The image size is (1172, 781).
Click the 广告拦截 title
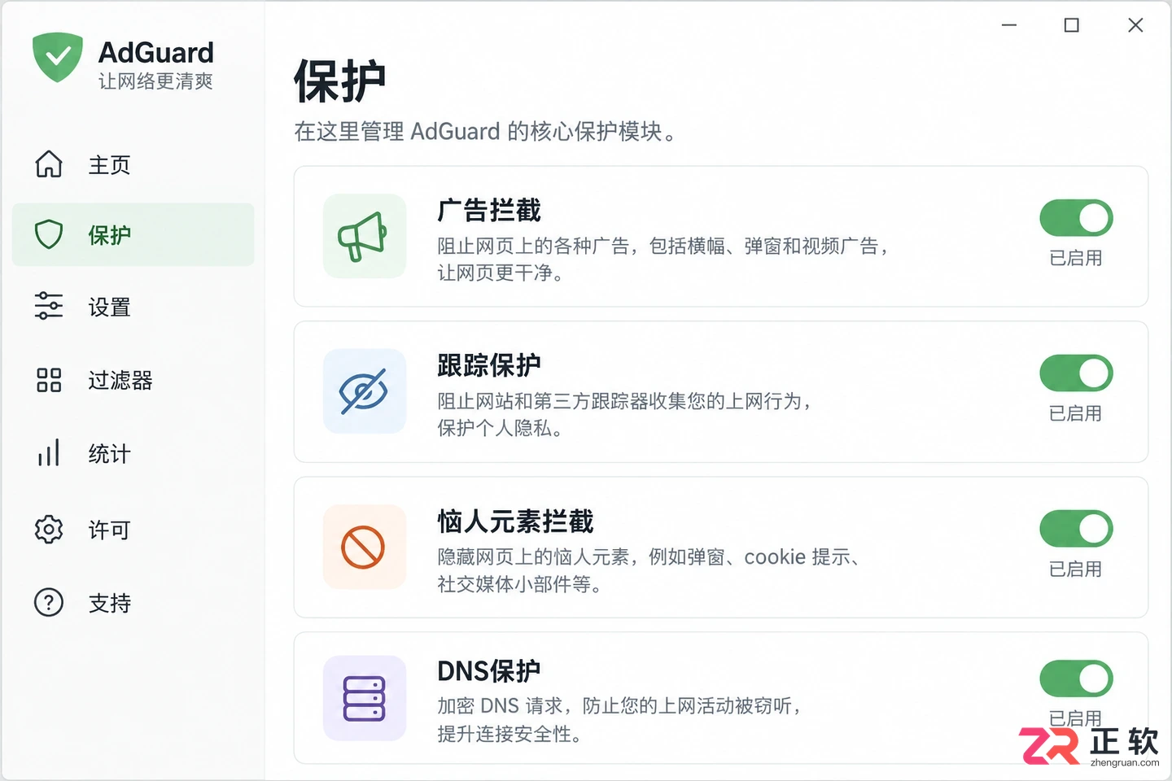489,211
